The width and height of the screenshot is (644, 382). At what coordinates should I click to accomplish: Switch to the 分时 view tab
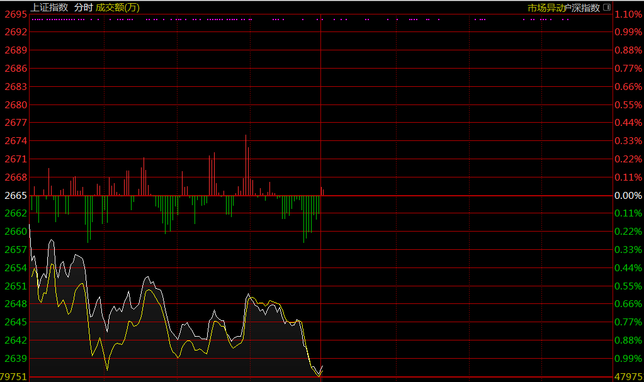82,8
